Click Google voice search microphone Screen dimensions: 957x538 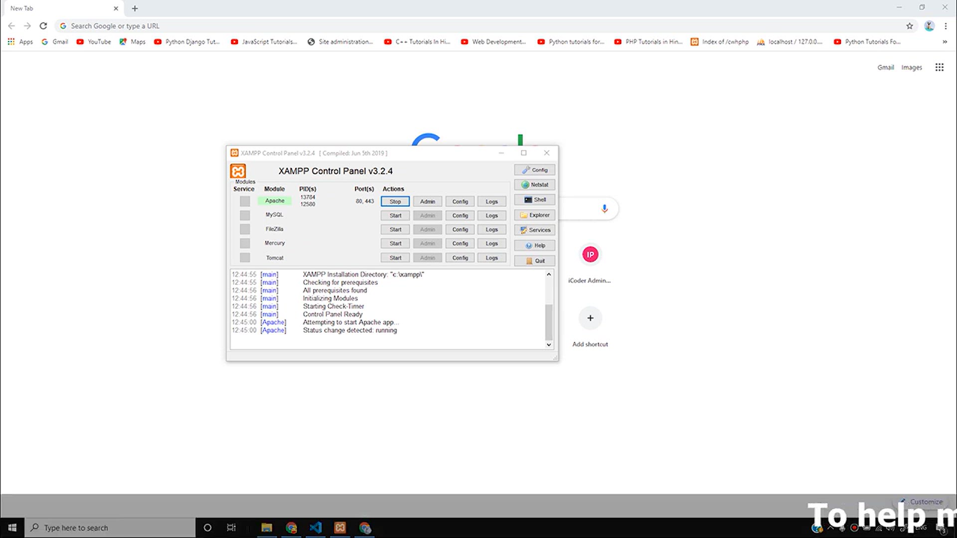point(605,209)
